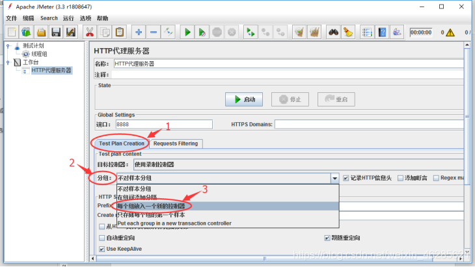Open the 帮助 menu
Viewport: 475px width, 267px height.
point(102,18)
